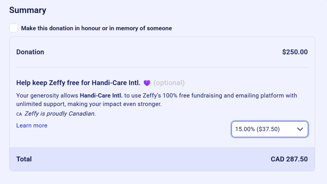Select the $250.00 donation amount

(295, 52)
